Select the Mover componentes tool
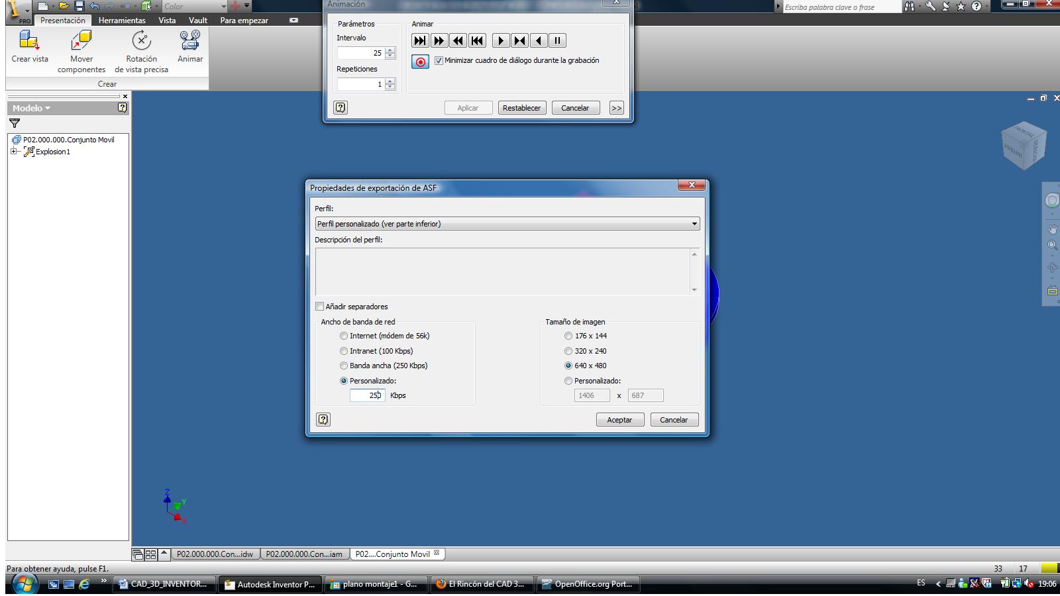This screenshot has height=596, width=1060. (81, 42)
